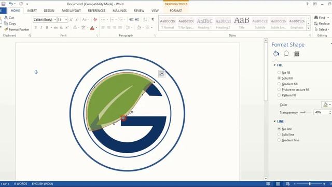Center the text
The height and width of the screenshot is (187, 332).
tap(109, 28)
